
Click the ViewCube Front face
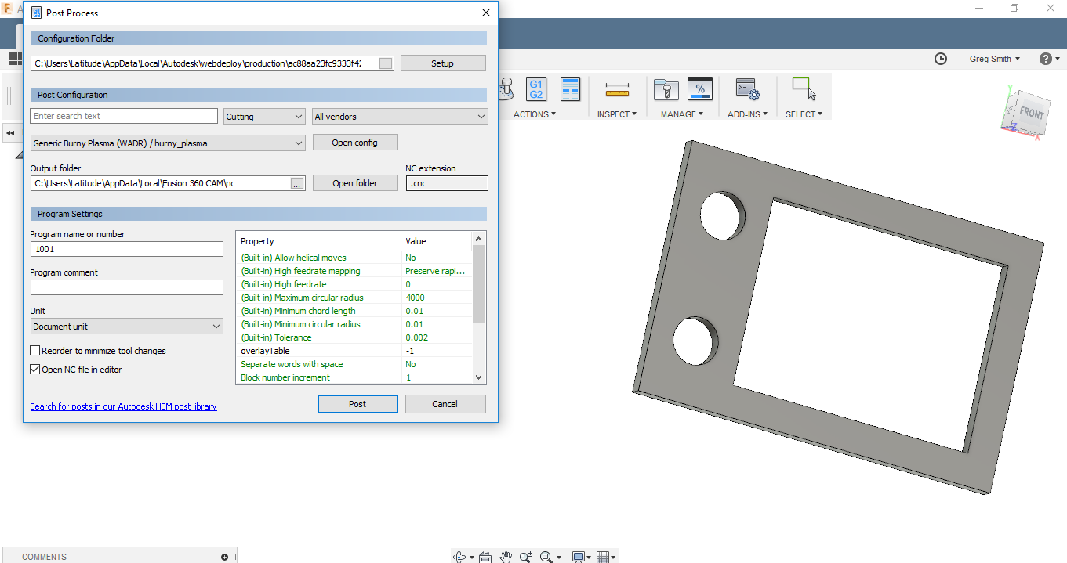click(1031, 114)
